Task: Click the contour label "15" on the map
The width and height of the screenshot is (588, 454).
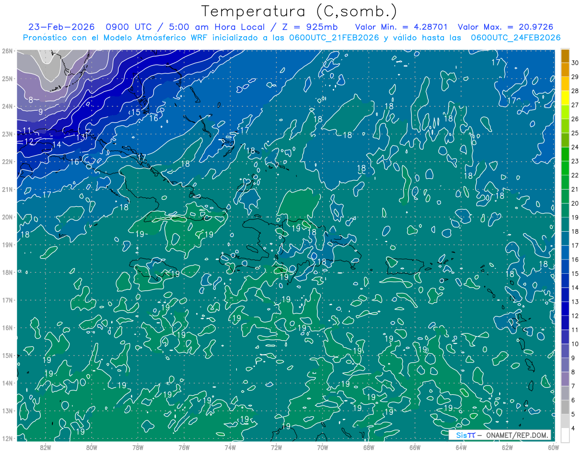Action: pyautogui.click(x=136, y=112)
